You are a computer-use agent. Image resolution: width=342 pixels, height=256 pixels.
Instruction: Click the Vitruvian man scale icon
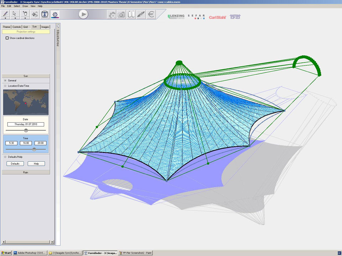(x=45, y=14)
